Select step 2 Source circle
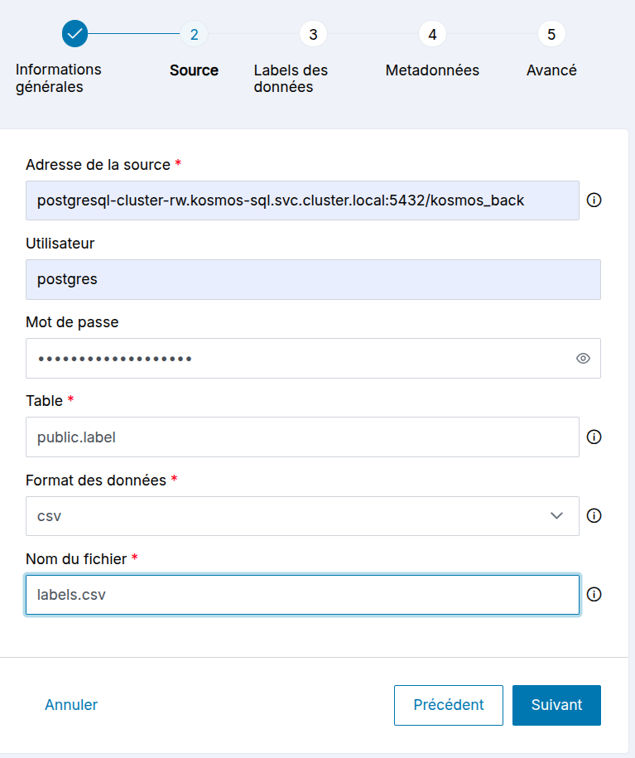Image resolution: width=635 pixels, height=758 pixels. (194, 34)
